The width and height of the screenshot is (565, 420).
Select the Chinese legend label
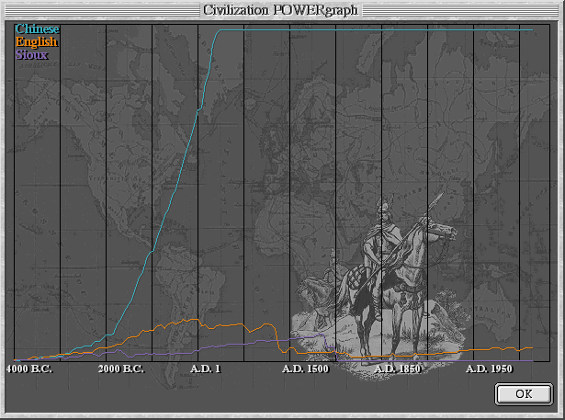point(37,28)
